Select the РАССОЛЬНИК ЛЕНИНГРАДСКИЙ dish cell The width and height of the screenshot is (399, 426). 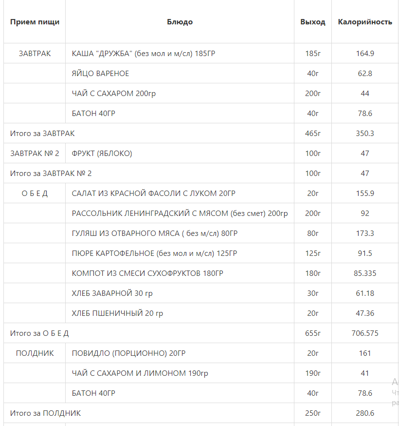[x=180, y=213]
